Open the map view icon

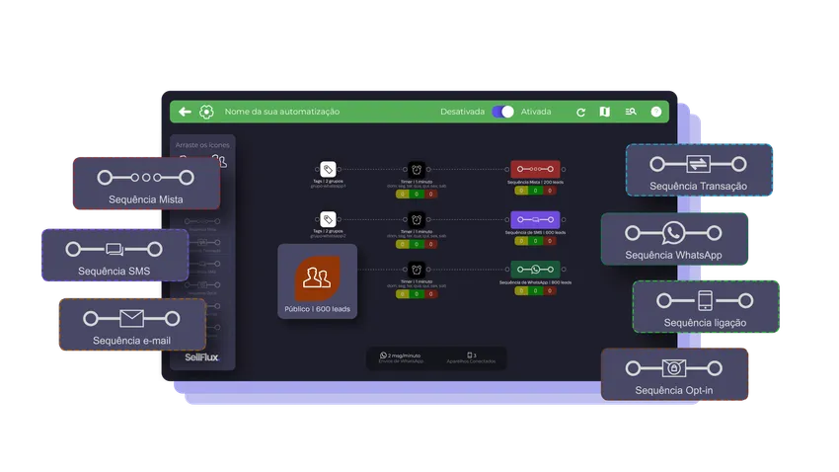(x=605, y=112)
